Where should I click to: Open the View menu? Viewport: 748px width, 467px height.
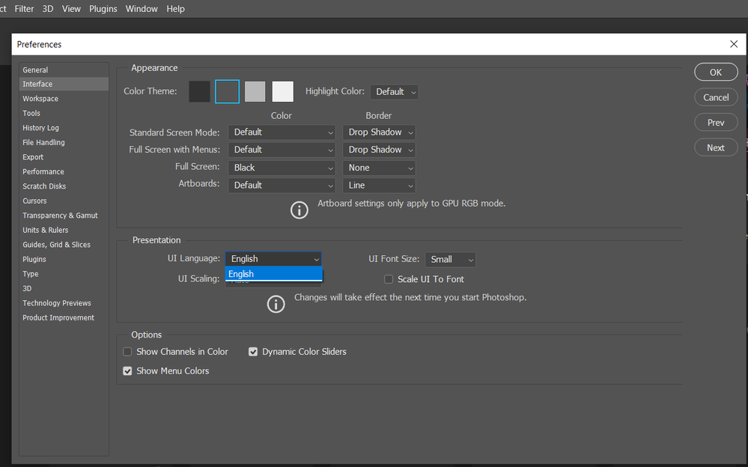coord(71,8)
